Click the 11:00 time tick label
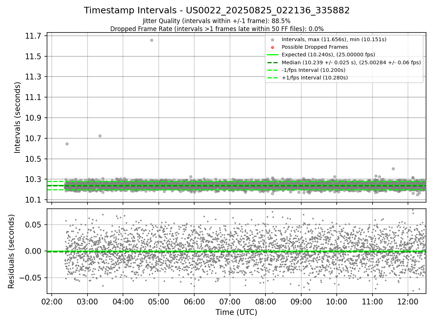Screen dimensions: 434x325 (372, 302)
